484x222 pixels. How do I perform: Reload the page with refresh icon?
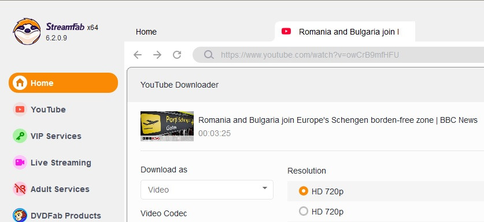177,55
